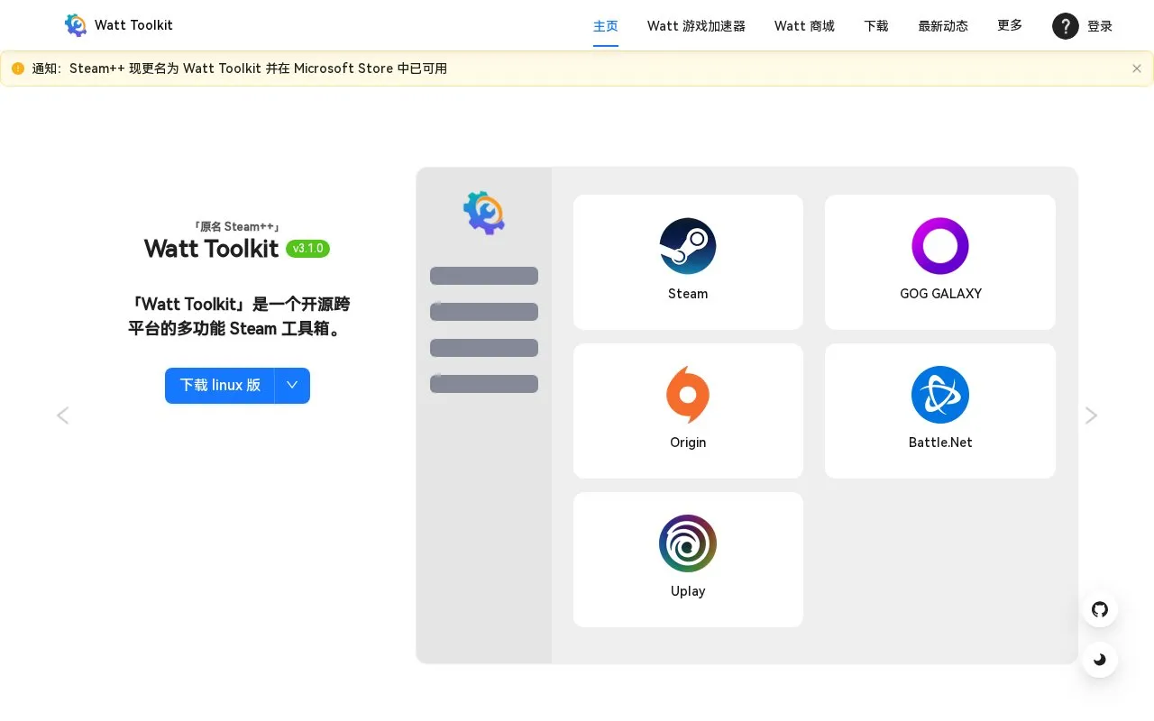Click the Battle.Net label text
The image size is (1154, 721).
pos(940,443)
